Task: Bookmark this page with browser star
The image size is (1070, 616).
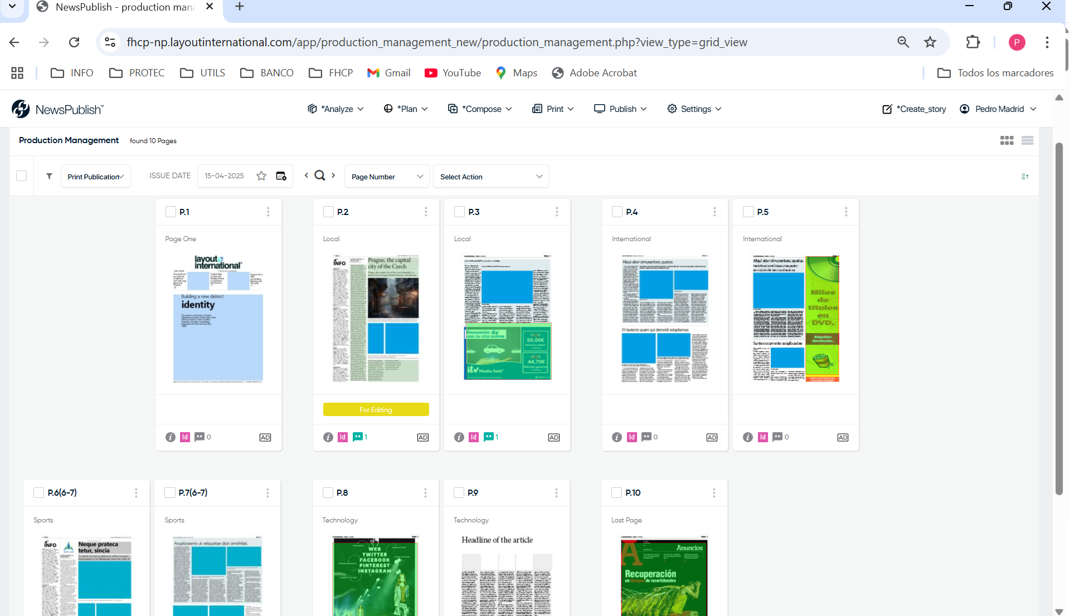Action: [930, 42]
